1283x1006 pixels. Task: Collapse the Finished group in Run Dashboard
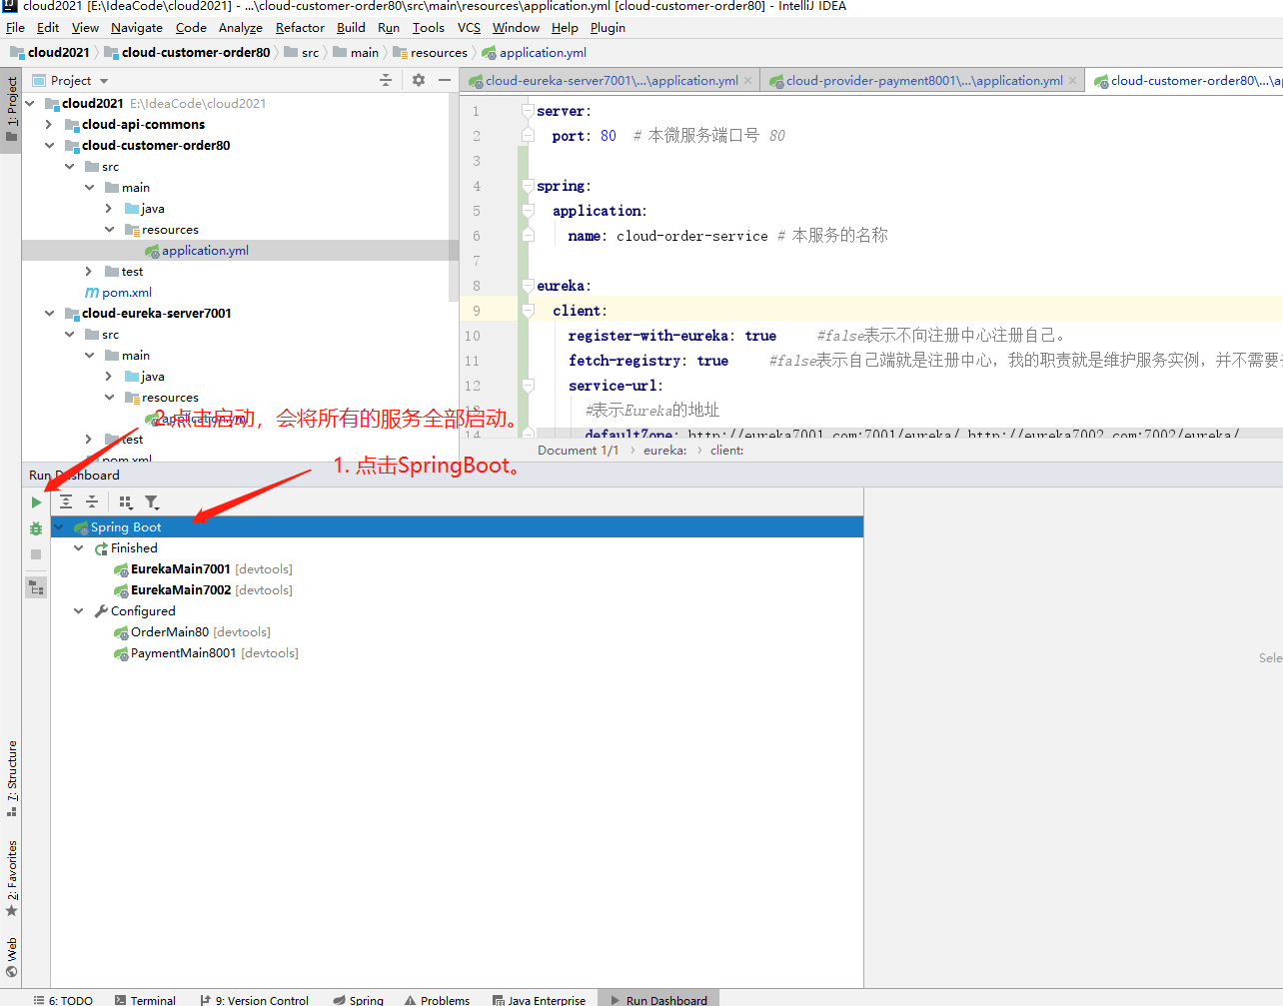click(x=79, y=547)
